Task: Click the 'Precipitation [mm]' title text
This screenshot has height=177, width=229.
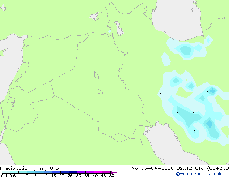Action: 23,168
